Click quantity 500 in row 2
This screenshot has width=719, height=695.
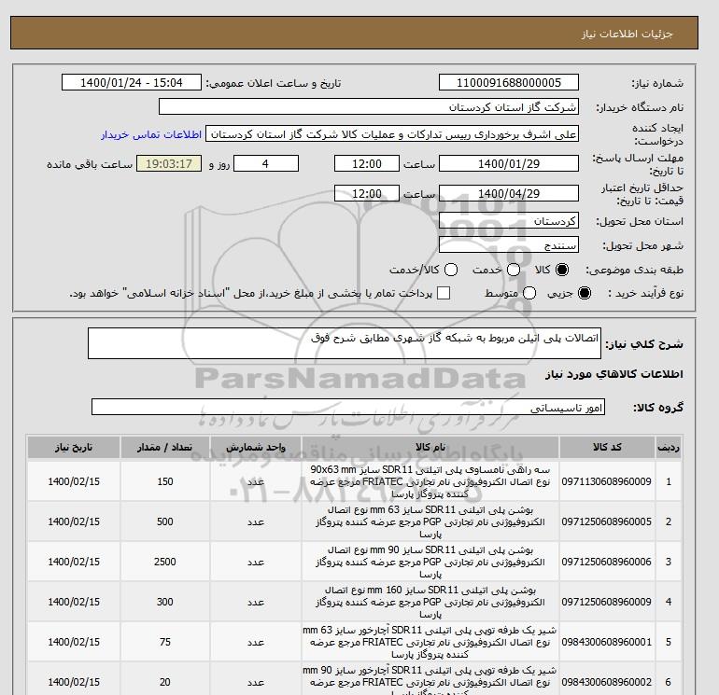click(x=165, y=521)
